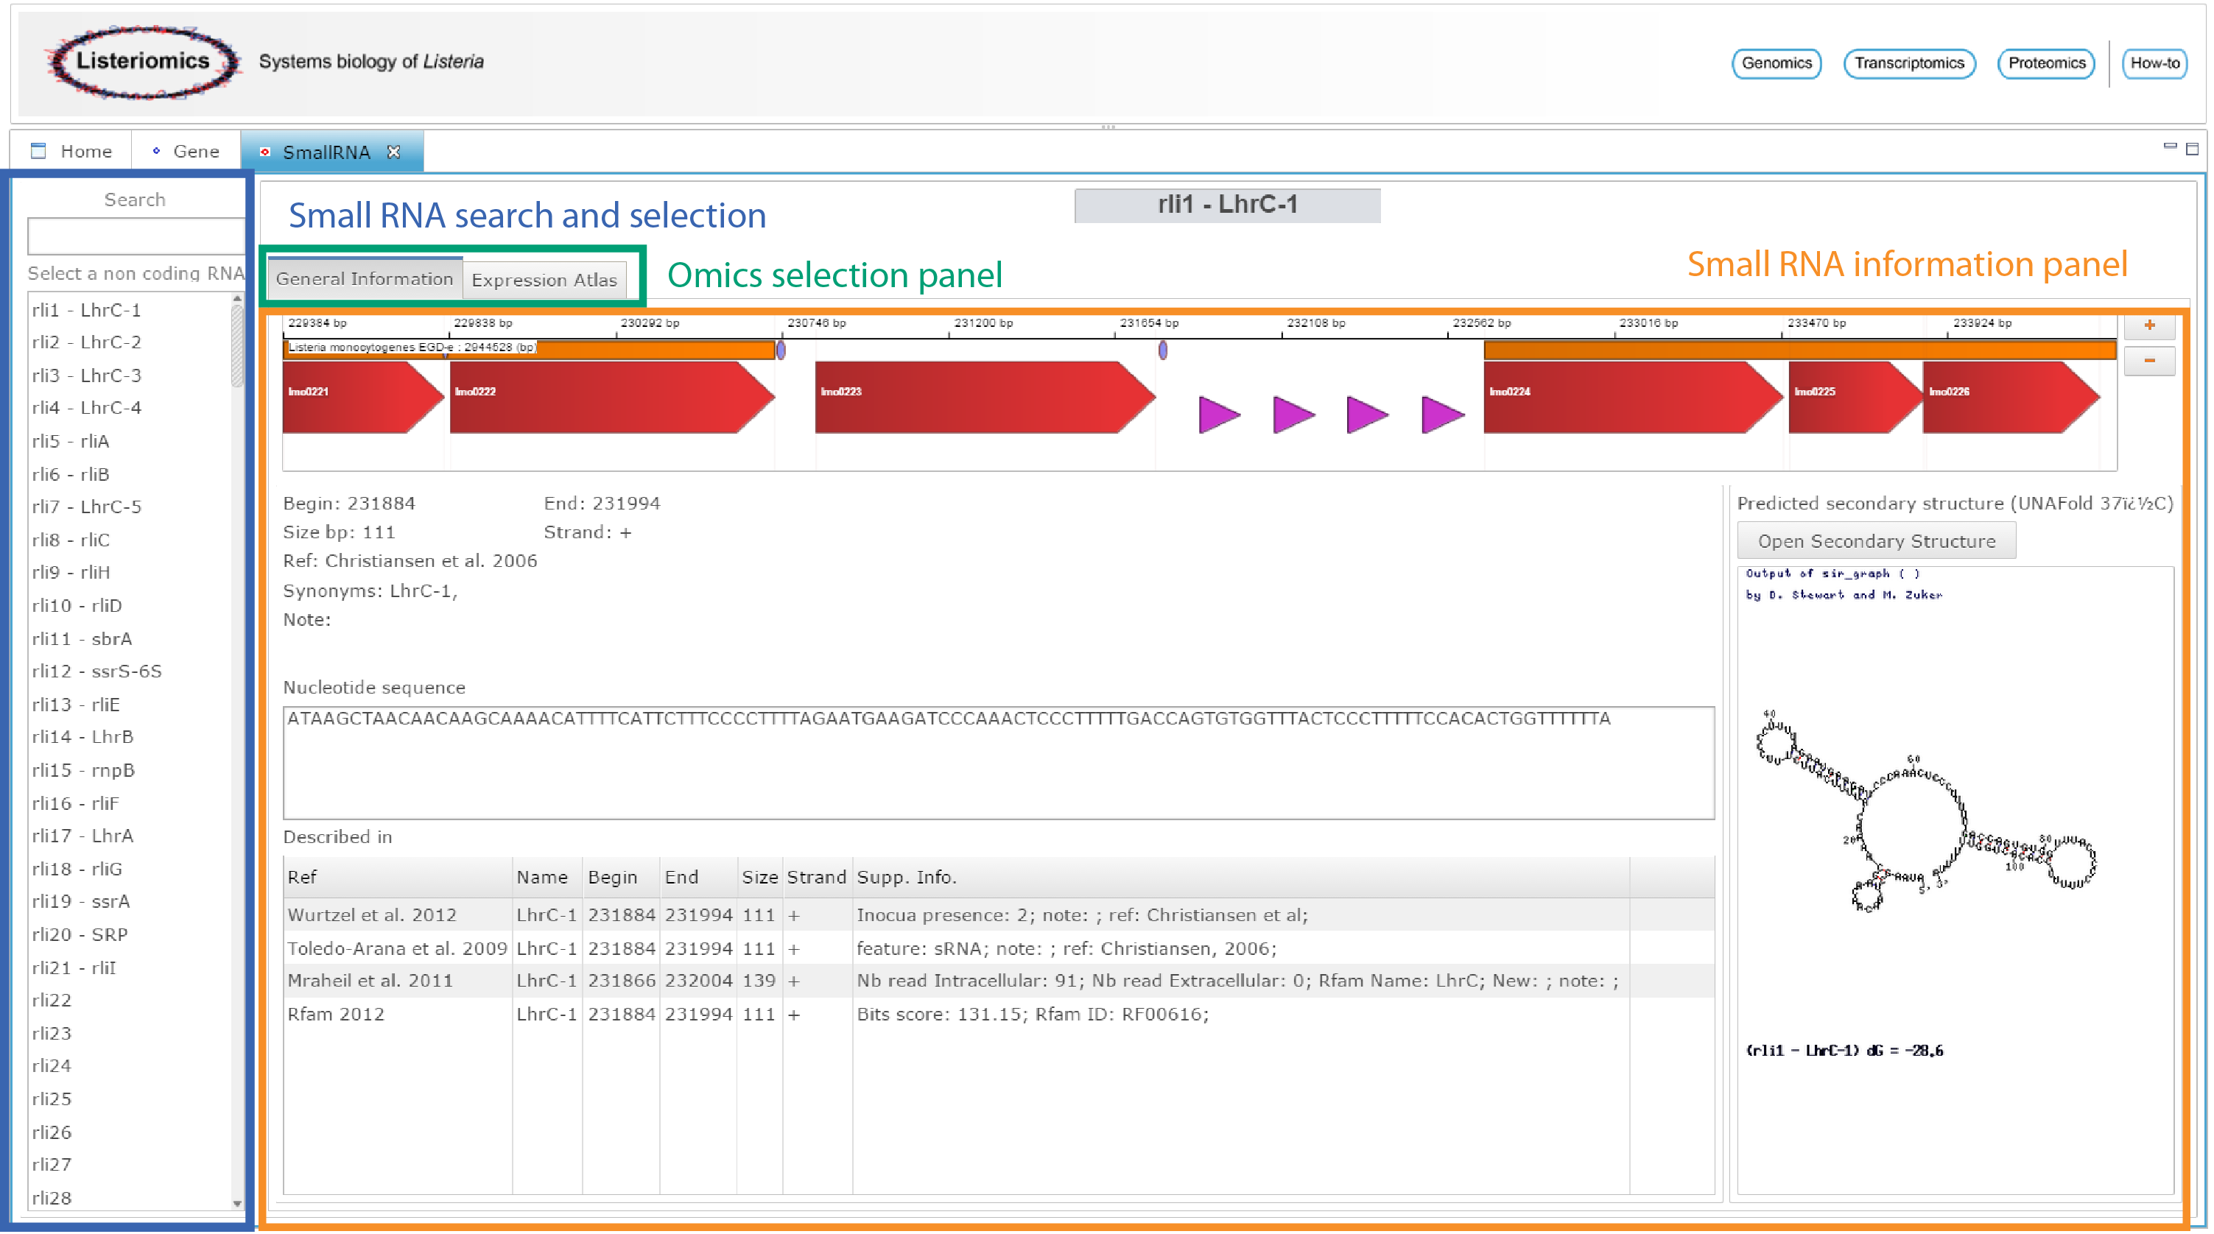Click the How-to navigation button
The width and height of the screenshot is (2214, 1234).
(2157, 61)
